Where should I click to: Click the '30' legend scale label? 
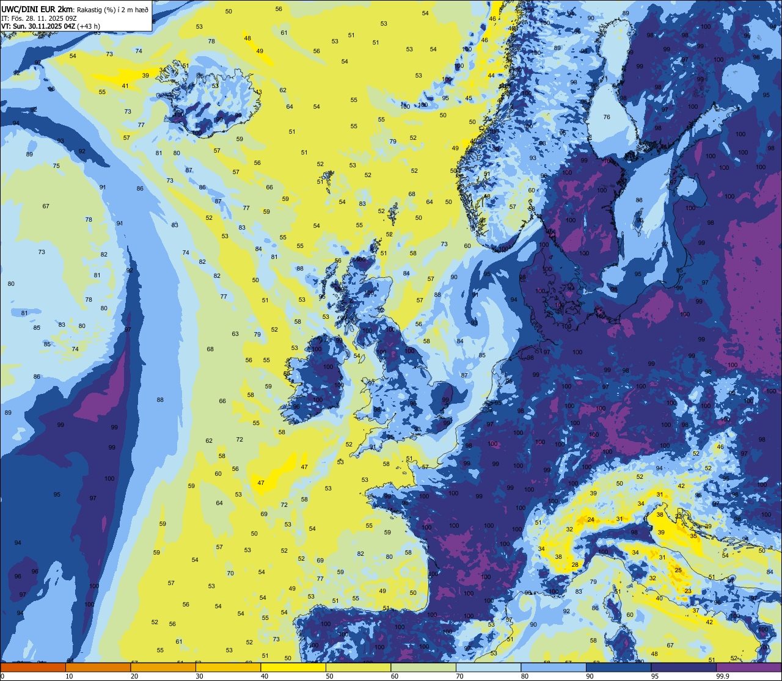[199, 676]
